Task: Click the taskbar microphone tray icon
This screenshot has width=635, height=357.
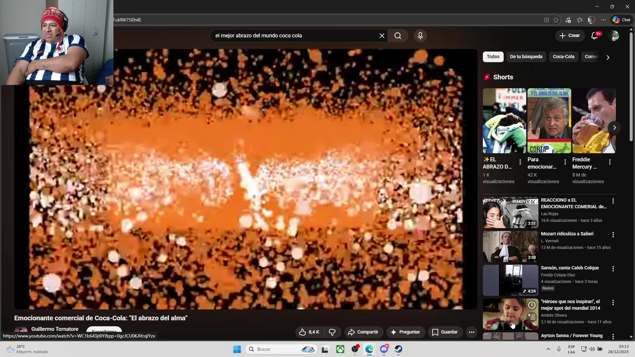Action: (559, 349)
